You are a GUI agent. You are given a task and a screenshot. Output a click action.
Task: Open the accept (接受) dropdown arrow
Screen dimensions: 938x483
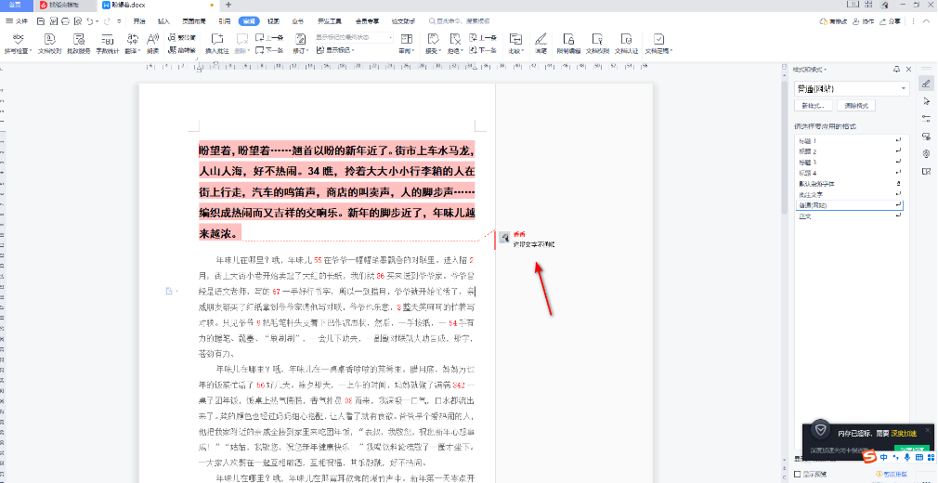pos(438,51)
